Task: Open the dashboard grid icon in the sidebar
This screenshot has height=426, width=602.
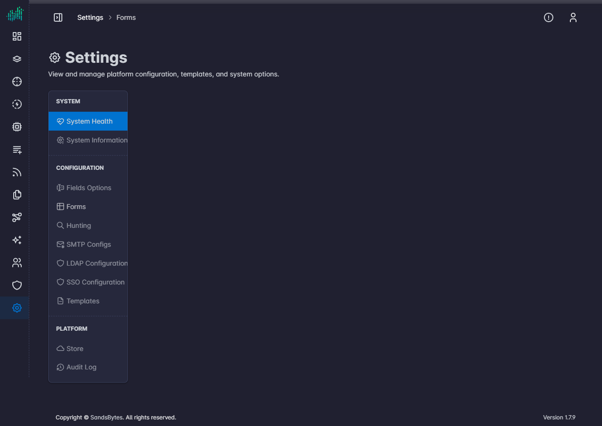Action: tap(17, 36)
